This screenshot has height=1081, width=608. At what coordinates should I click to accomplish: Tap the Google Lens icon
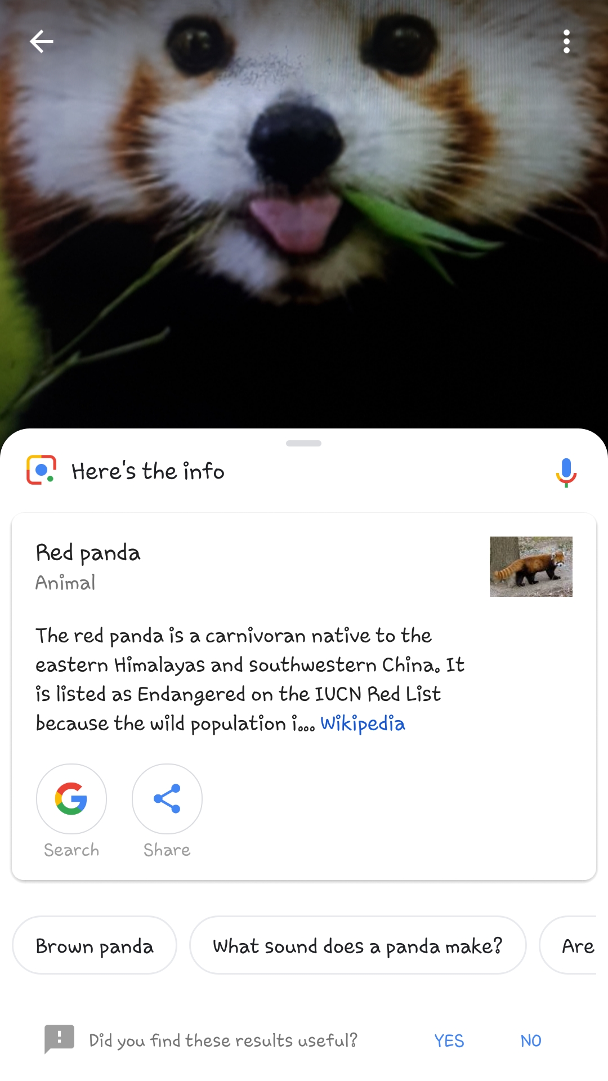(x=41, y=470)
